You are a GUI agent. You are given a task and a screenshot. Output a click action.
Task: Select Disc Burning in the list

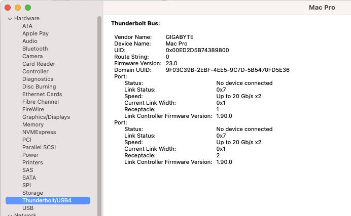click(x=39, y=87)
